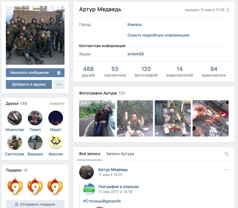238x208 pixels.
Task: Click Марат's dark circular avatar
Action: point(56,118)
